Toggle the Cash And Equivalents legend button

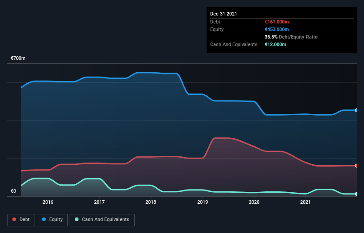(x=102, y=220)
